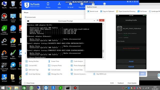Open the Crash Analysis tool
The image size is (160, 90).
pyautogui.click(x=77, y=61)
